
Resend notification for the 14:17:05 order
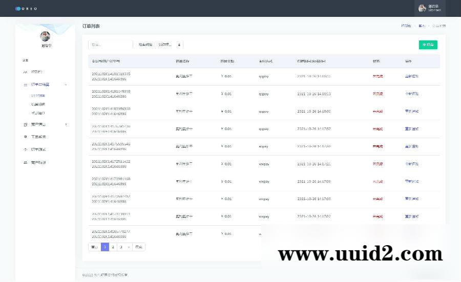pyautogui.click(x=412, y=199)
